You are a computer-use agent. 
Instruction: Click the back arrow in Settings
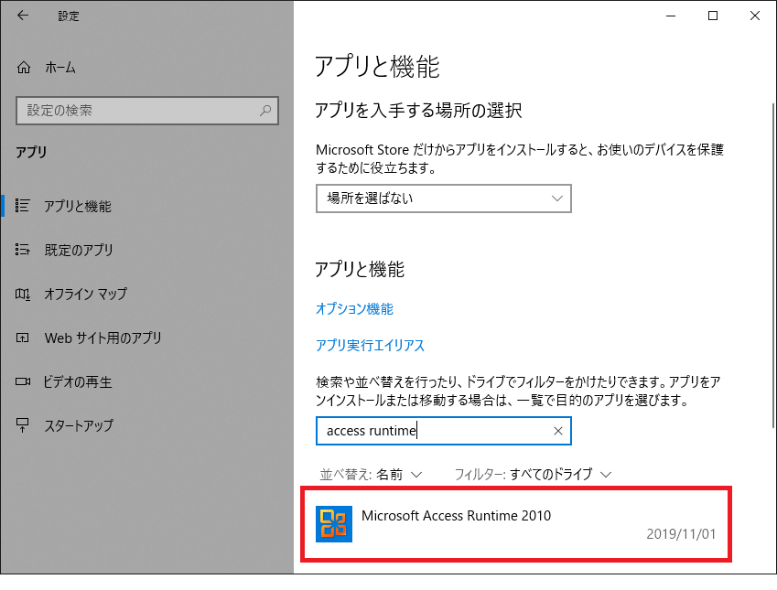tap(23, 16)
